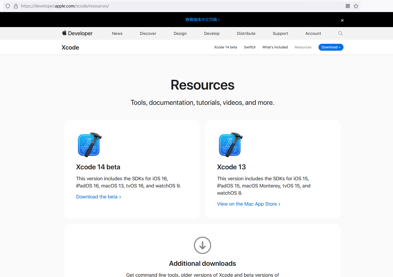
Task: Open the search magnifier icon
Action: [x=340, y=33]
